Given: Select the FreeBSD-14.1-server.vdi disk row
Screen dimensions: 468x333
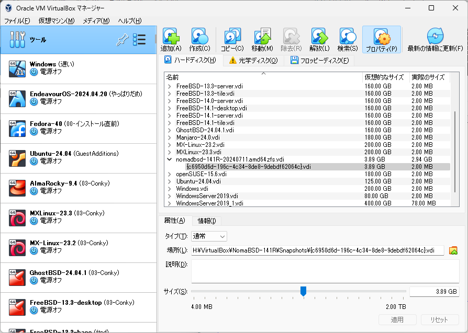Looking at the screenshot, I should point(307,116).
